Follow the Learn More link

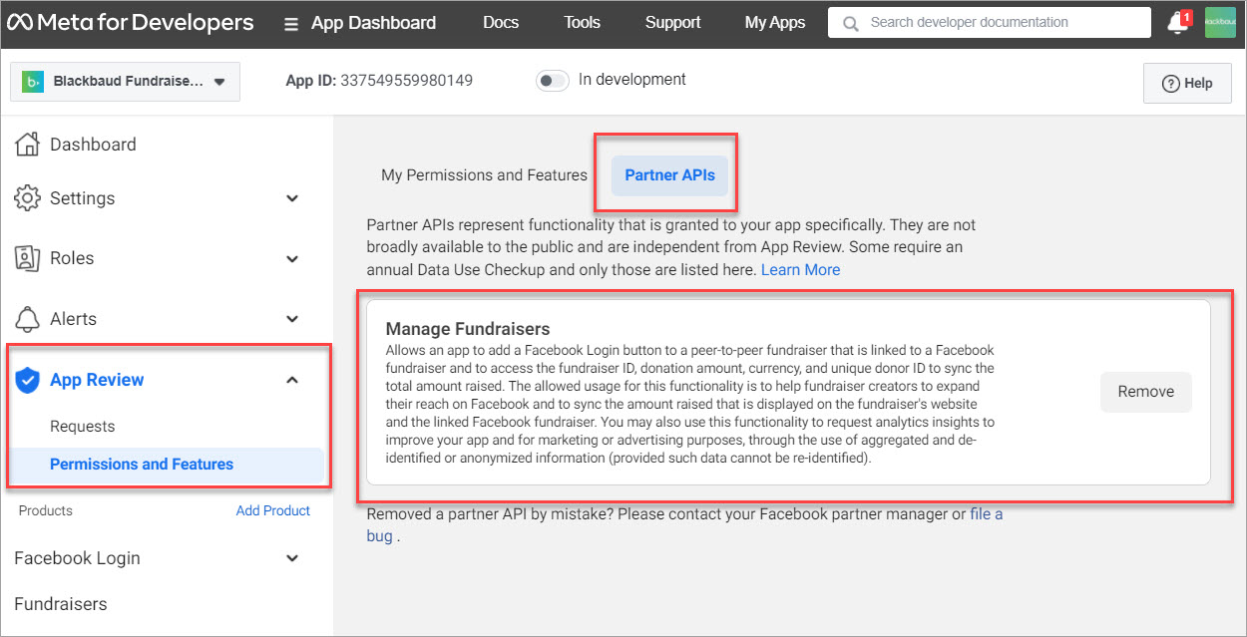coord(801,270)
